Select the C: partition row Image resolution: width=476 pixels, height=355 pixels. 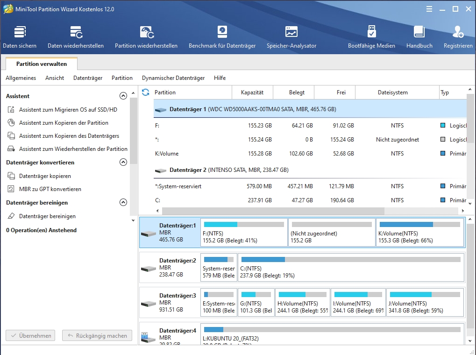click(310, 200)
